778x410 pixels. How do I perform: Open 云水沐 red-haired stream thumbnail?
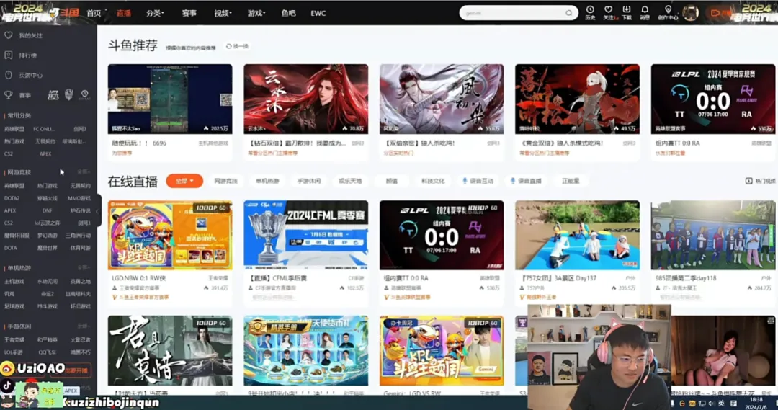coord(305,99)
